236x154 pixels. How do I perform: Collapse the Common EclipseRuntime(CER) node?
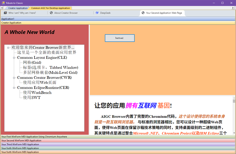click(14, 88)
